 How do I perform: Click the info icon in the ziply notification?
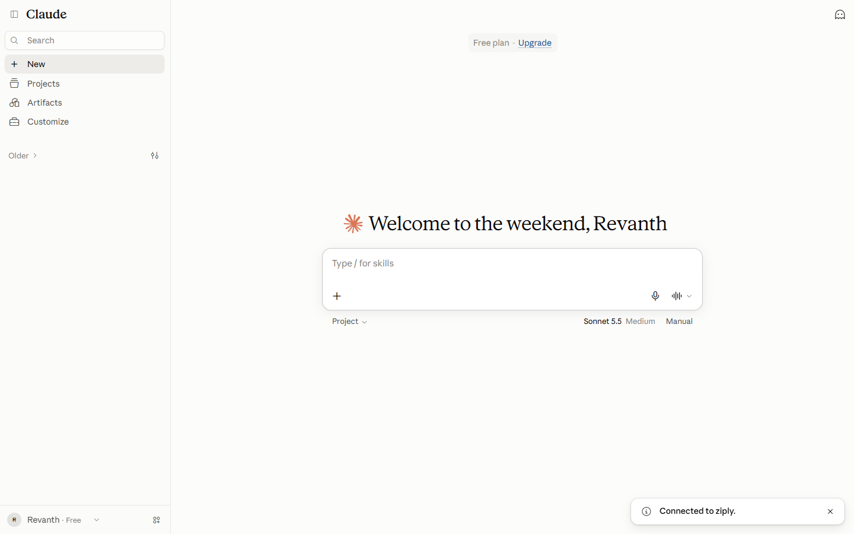(646, 511)
